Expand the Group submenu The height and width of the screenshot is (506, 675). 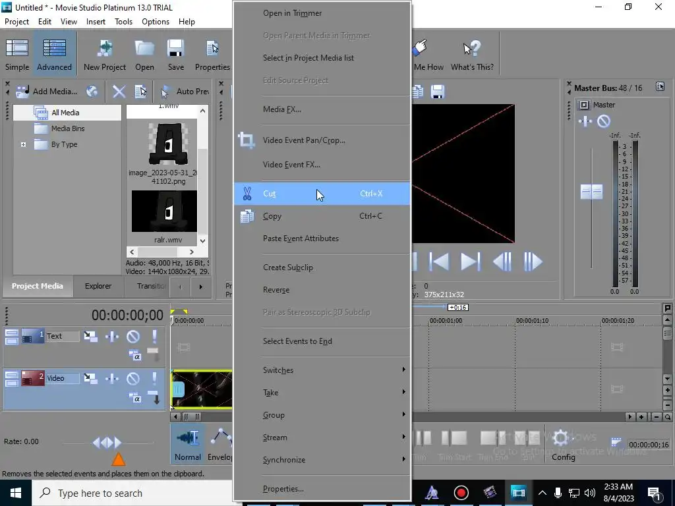322,415
